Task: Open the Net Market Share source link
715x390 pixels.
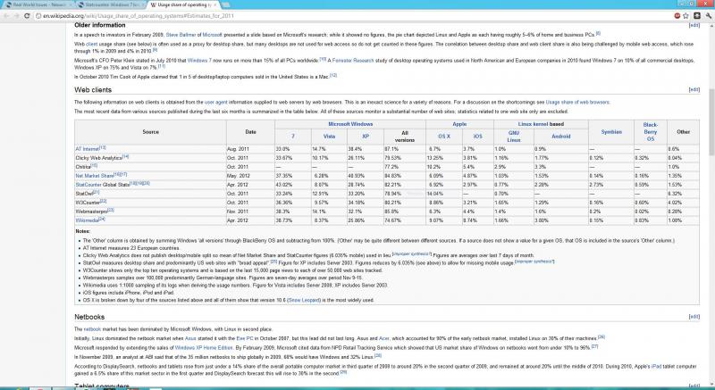Action: 95,176
